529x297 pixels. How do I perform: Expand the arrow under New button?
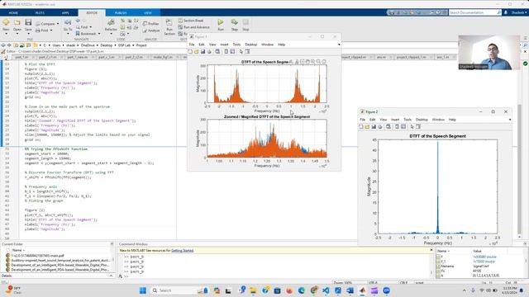click(6, 34)
